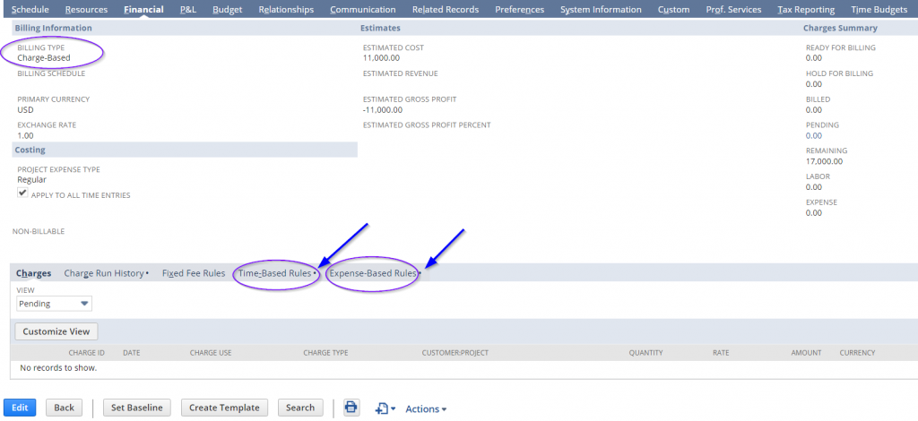The width and height of the screenshot is (918, 421).
Task: Click the Back button
Action: click(x=64, y=408)
